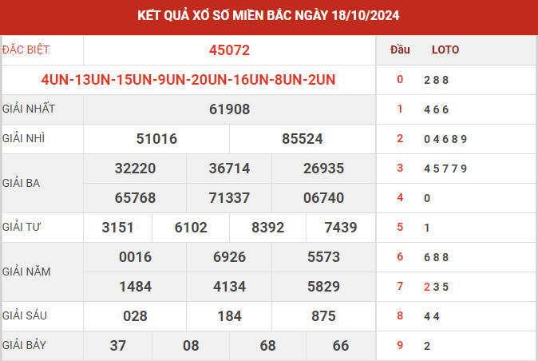Click the "GIẢI NĂM" label
This screenshot has width=538, height=361.
point(26,272)
